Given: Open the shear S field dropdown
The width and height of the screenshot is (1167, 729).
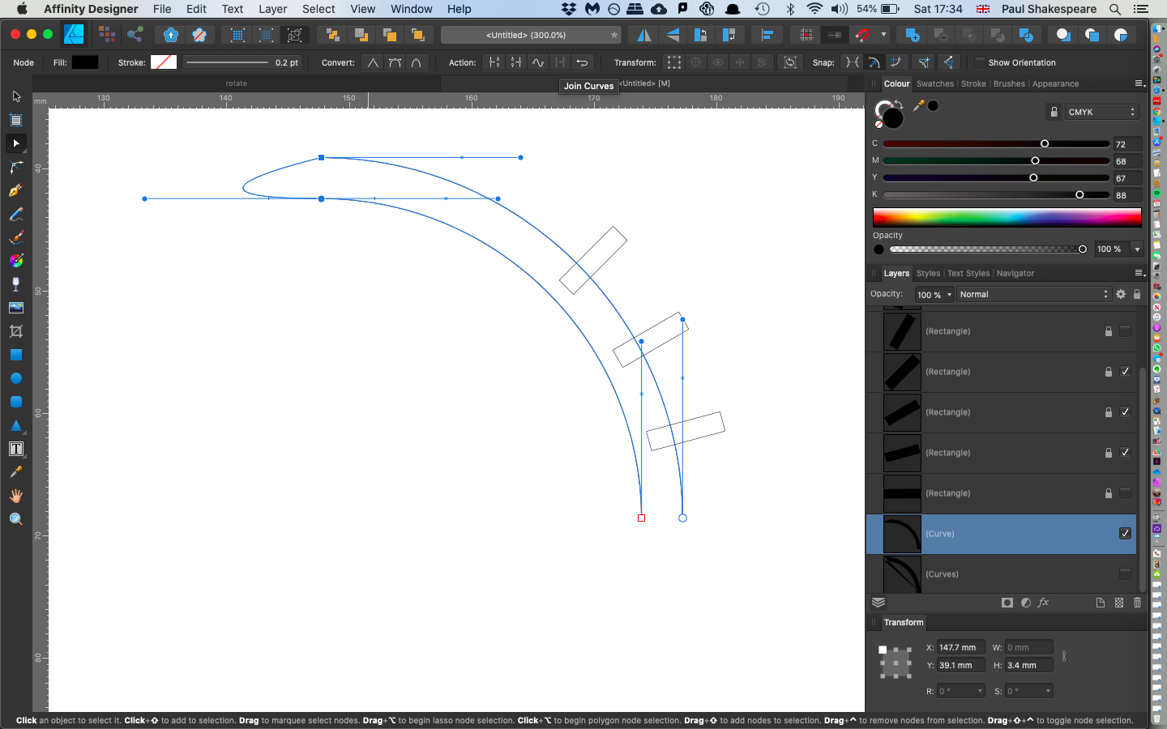Looking at the screenshot, I should 1048,691.
